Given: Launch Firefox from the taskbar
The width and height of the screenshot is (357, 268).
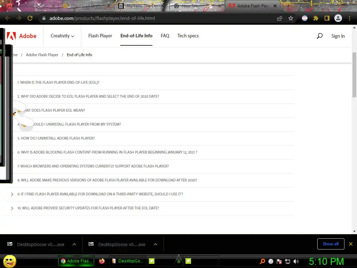Looking at the screenshot, I should [x=102, y=261].
